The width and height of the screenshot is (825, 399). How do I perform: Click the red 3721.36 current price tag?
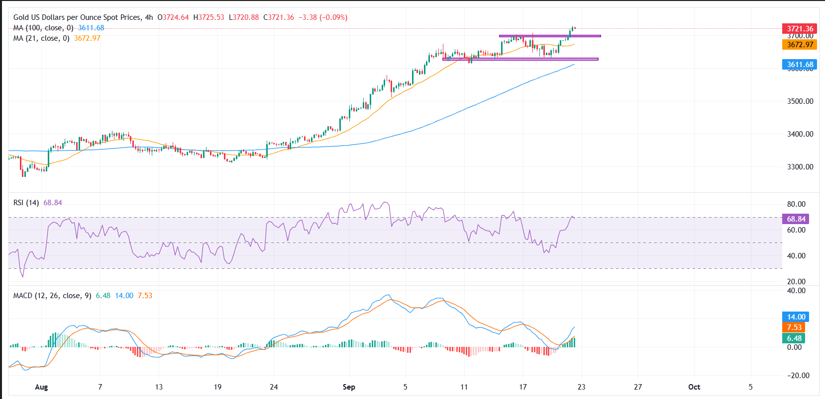click(800, 29)
